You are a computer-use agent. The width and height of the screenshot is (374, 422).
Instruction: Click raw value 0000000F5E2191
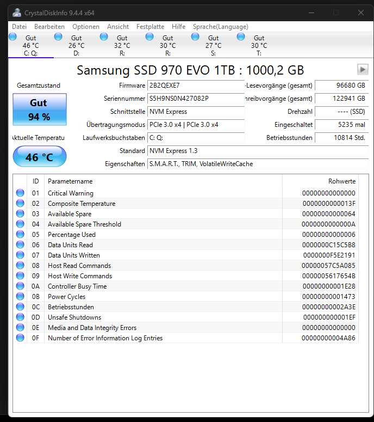point(329,255)
